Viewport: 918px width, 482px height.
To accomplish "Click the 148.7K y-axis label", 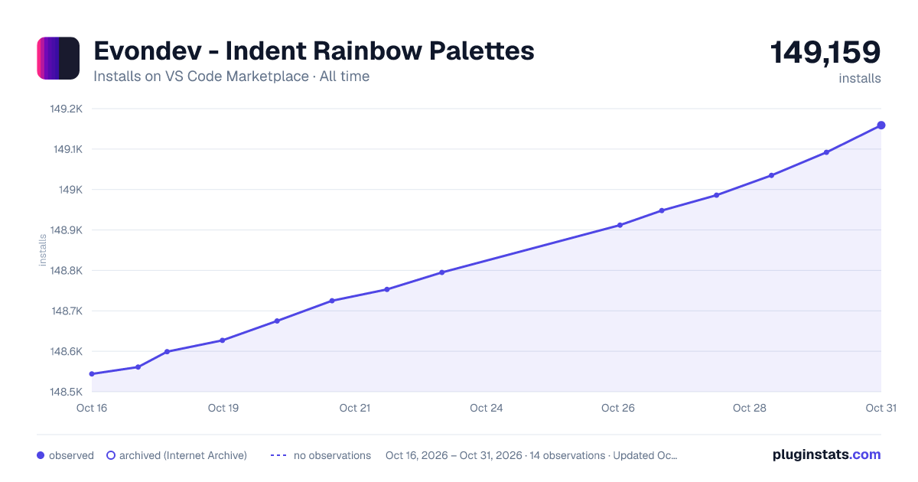I will pyautogui.click(x=67, y=311).
